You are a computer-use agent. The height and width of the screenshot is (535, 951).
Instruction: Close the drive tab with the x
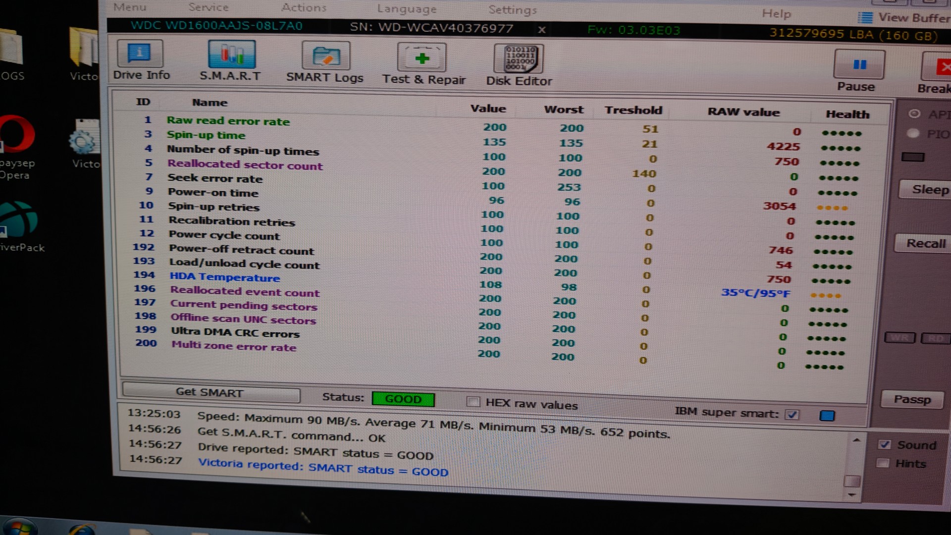(542, 30)
